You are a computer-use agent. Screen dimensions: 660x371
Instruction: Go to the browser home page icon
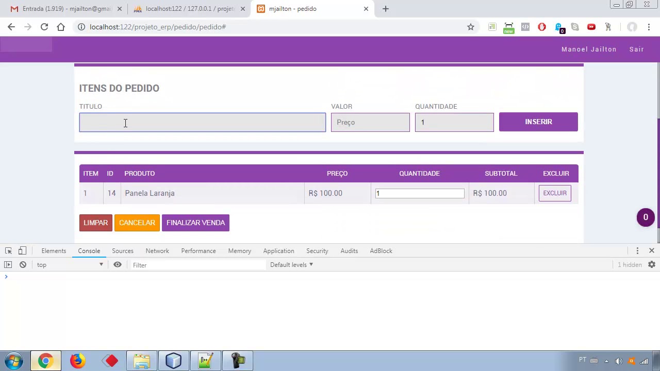coord(61,27)
